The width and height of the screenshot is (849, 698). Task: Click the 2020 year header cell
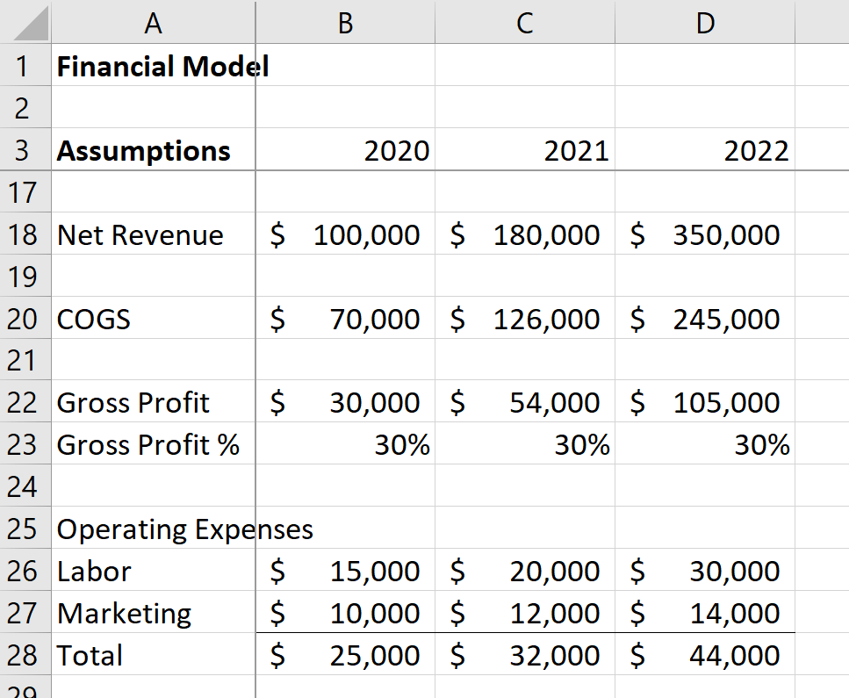click(344, 150)
